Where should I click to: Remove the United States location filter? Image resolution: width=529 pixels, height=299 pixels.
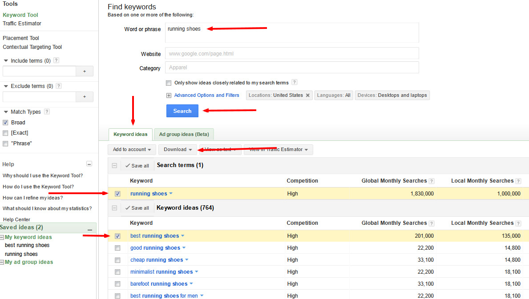[x=307, y=96]
